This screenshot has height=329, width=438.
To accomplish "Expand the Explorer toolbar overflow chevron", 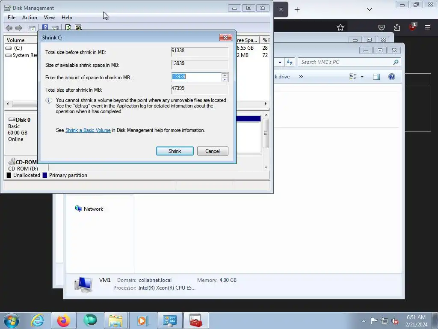I will (x=301, y=76).
